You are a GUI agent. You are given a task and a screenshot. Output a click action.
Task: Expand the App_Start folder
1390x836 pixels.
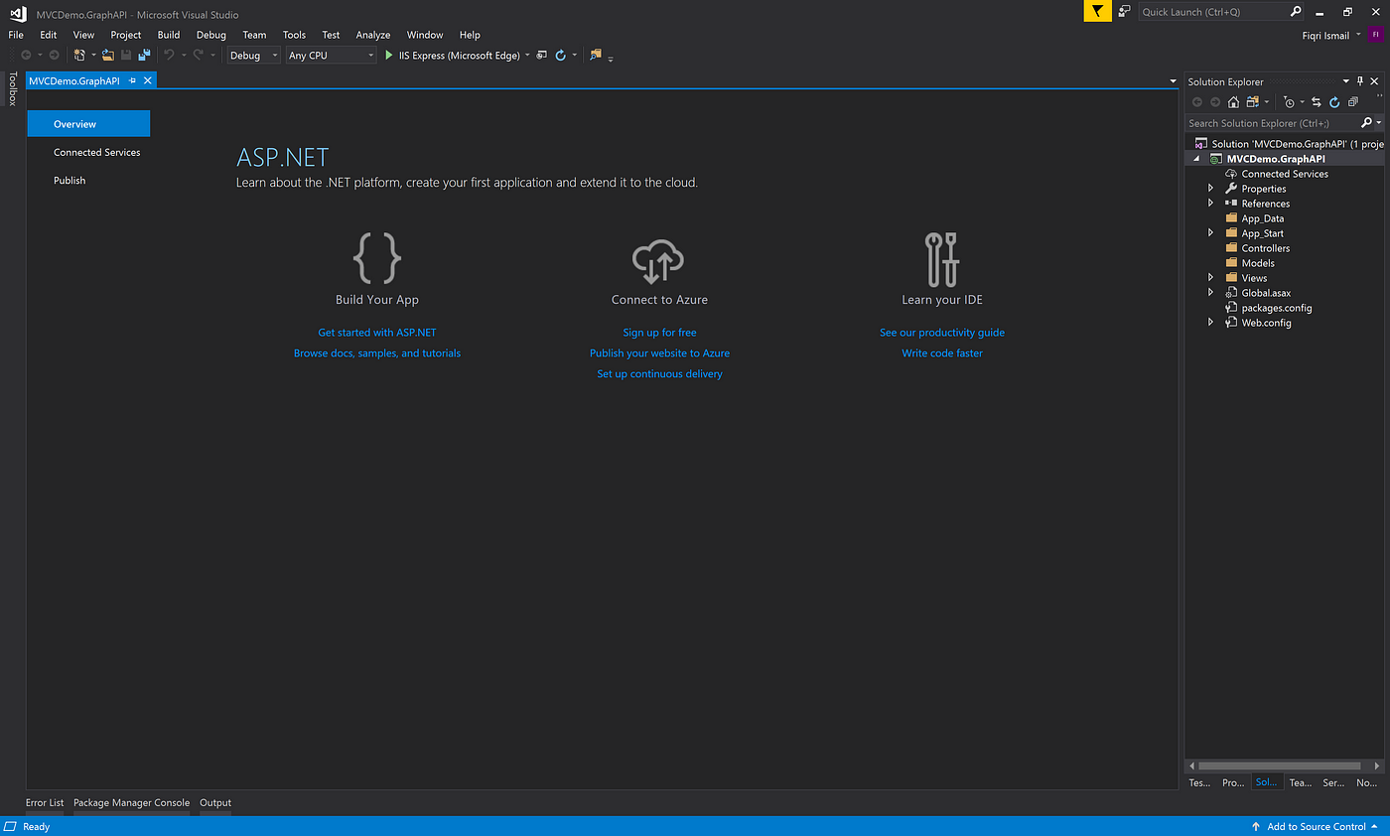(x=1211, y=232)
